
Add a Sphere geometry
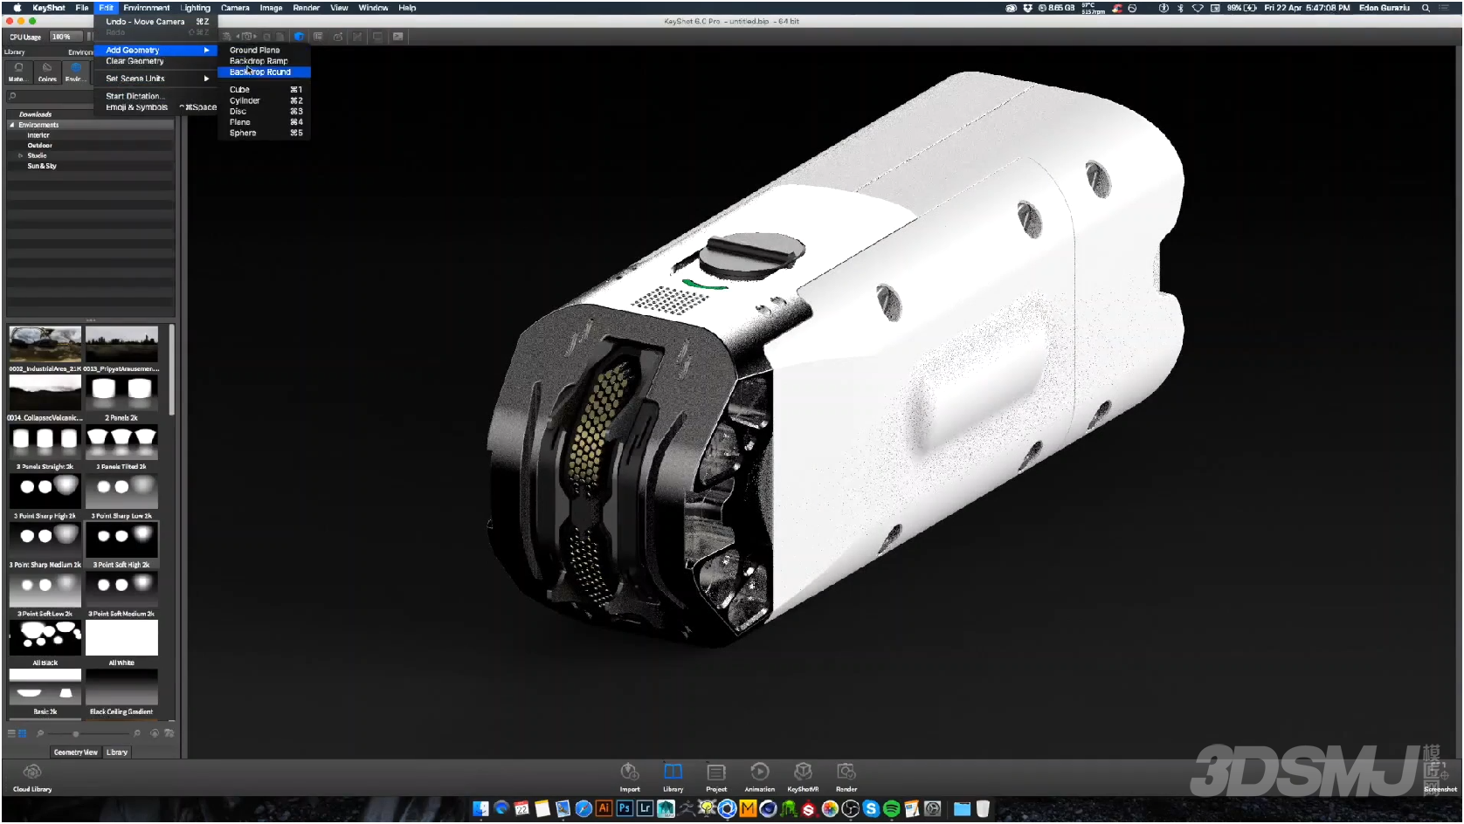tap(264, 134)
